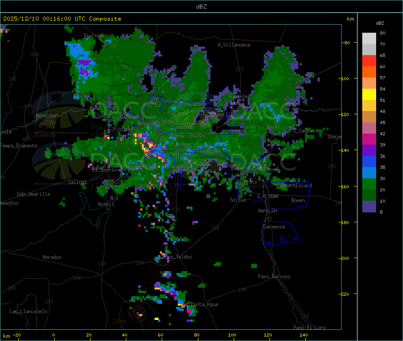Select the 30 dBZ green legend swatch

[x=369, y=184]
